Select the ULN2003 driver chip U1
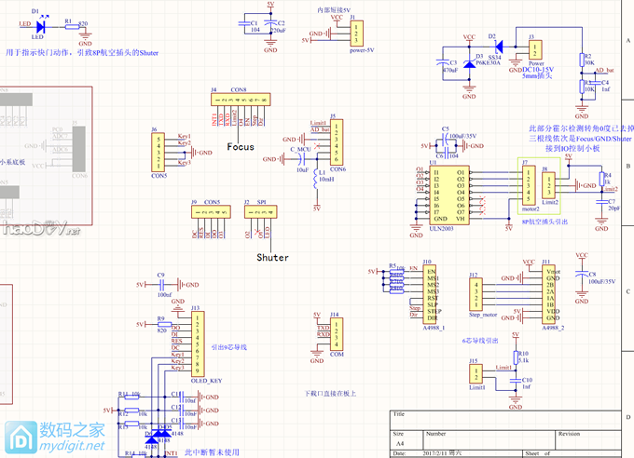 448,193
